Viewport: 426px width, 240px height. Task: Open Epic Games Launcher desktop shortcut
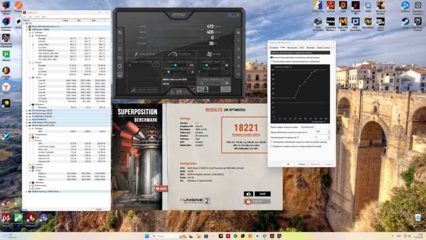click(x=418, y=22)
